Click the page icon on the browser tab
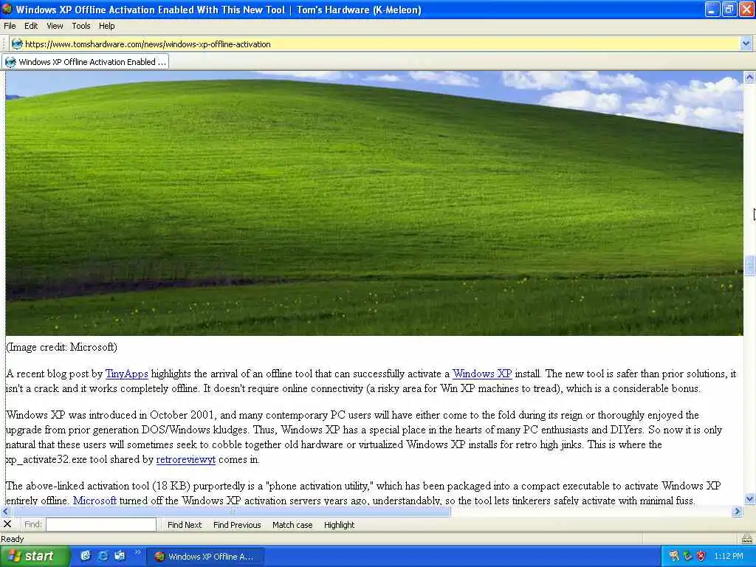The width and height of the screenshot is (756, 567). [x=10, y=62]
